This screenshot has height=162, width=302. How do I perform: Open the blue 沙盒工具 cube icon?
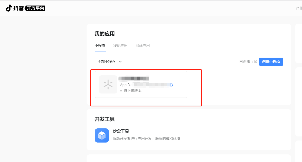click(x=102, y=135)
